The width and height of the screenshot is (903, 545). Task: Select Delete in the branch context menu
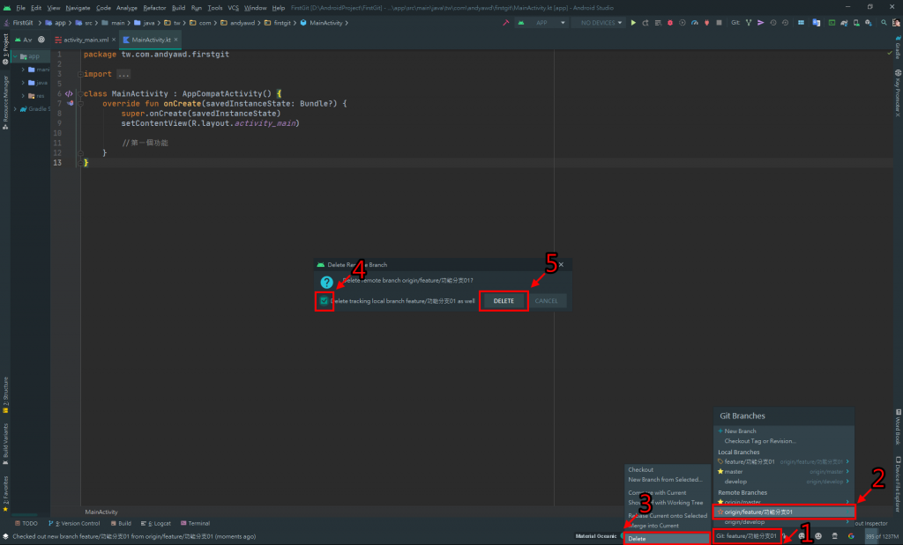pyautogui.click(x=667, y=539)
